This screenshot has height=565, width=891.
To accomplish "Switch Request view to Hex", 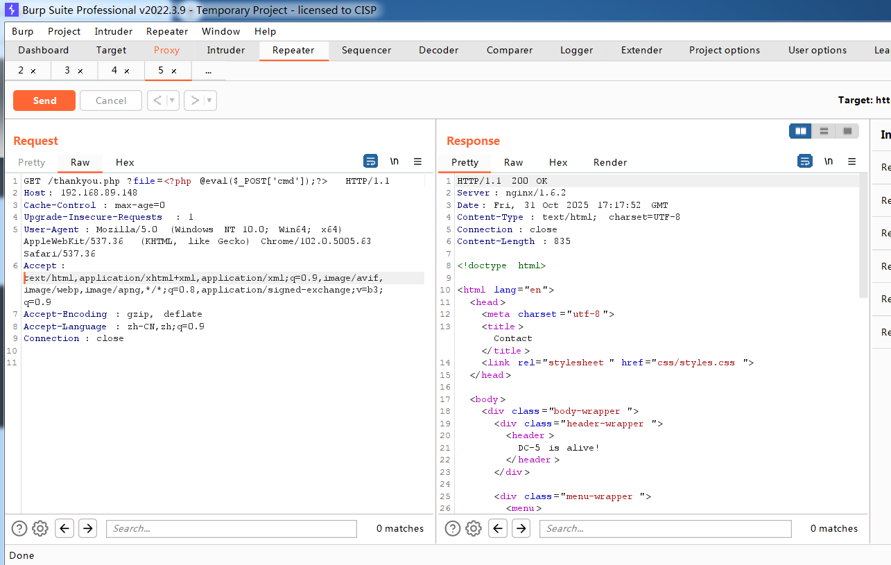I will (125, 162).
